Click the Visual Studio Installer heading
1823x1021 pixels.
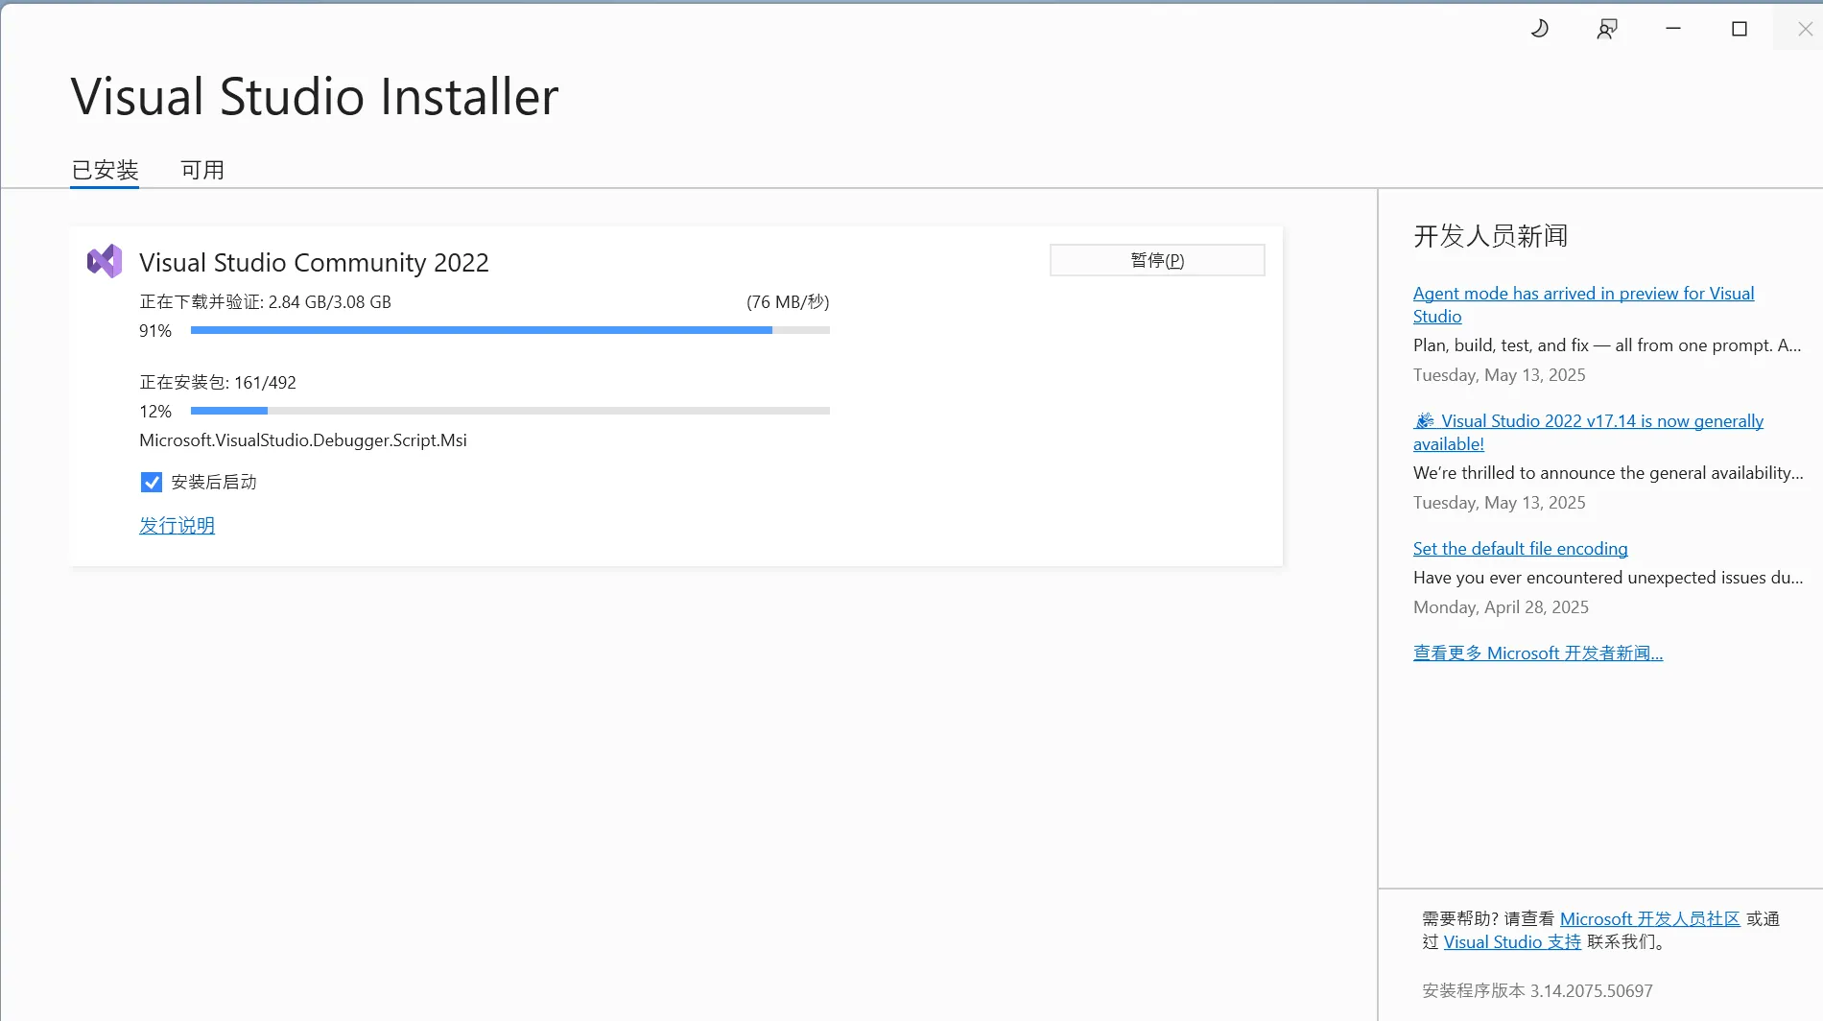pos(315,96)
